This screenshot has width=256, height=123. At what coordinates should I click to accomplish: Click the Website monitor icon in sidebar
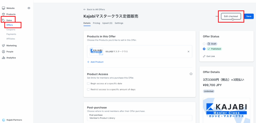coord(3,8)
